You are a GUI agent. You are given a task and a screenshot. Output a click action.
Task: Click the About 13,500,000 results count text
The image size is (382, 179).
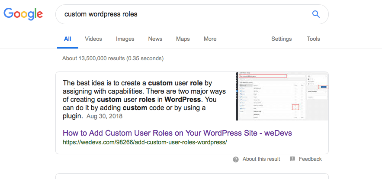[113, 59]
